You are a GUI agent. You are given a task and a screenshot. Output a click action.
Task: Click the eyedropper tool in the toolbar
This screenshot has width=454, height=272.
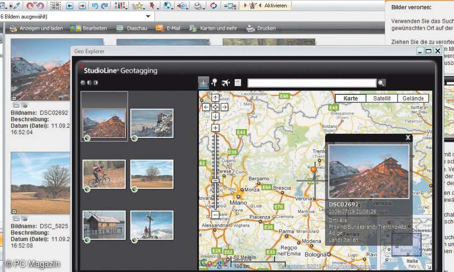point(17,6)
